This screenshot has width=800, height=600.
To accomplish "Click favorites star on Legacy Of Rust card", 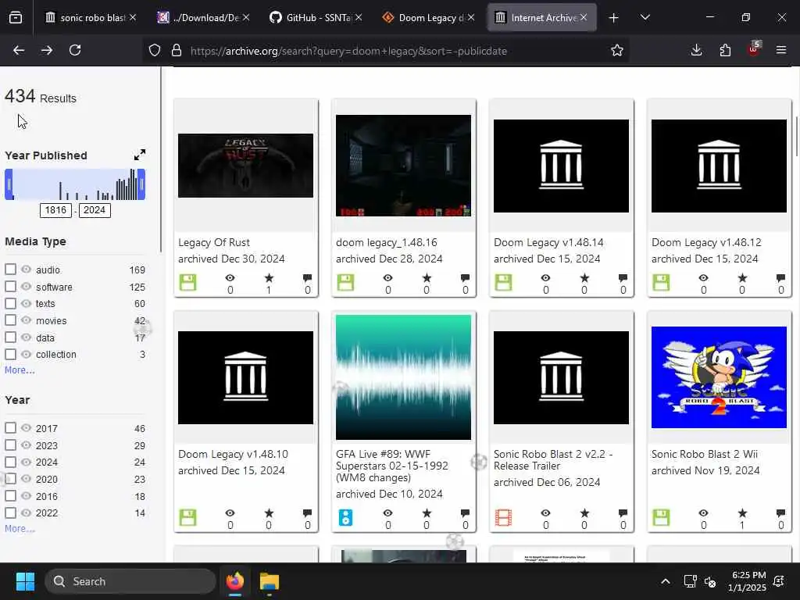I will tap(269, 278).
